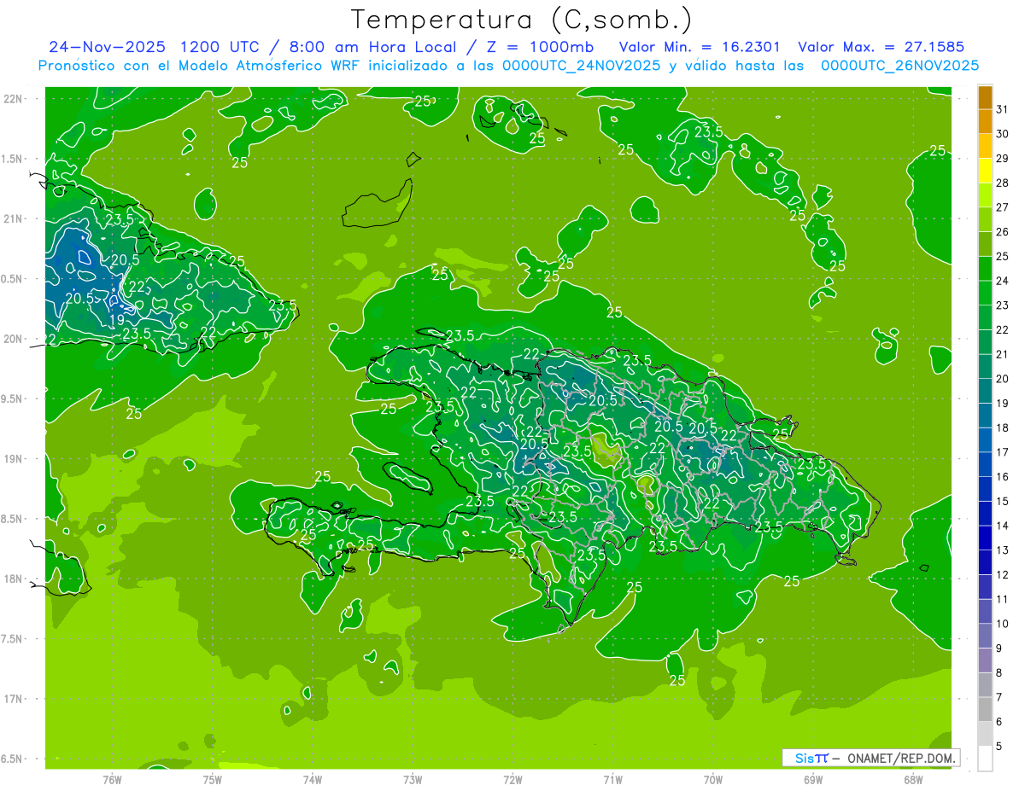This screenshot has width=1025, height=791.
Task: Click the '5' value on the color scale
Action: (x=999, y=747)
